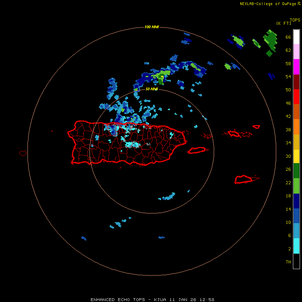Click the legend value 30
The height and width of the screenshot is (302, 302).
point(288,156)
